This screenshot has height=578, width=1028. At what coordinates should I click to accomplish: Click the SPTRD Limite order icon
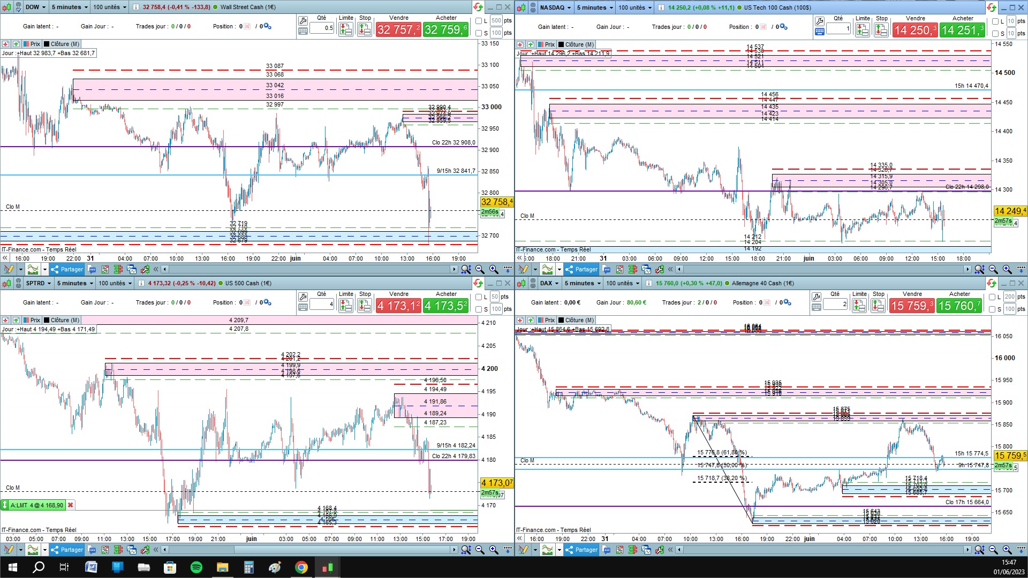point(346,306)
